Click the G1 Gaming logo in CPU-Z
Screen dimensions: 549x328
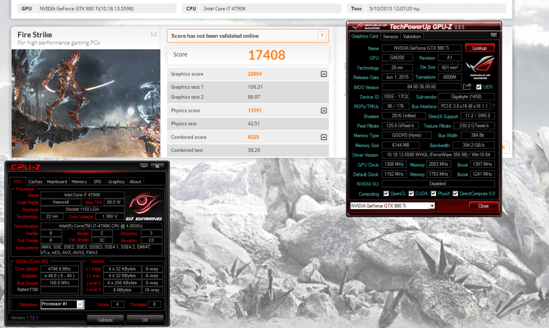tap(144, 205)
